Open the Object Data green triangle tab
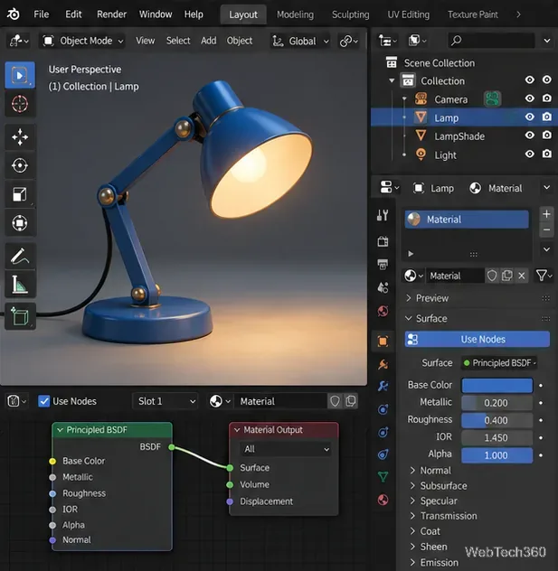This screenshot has height=571, width=558. click(x=383, y=476)
